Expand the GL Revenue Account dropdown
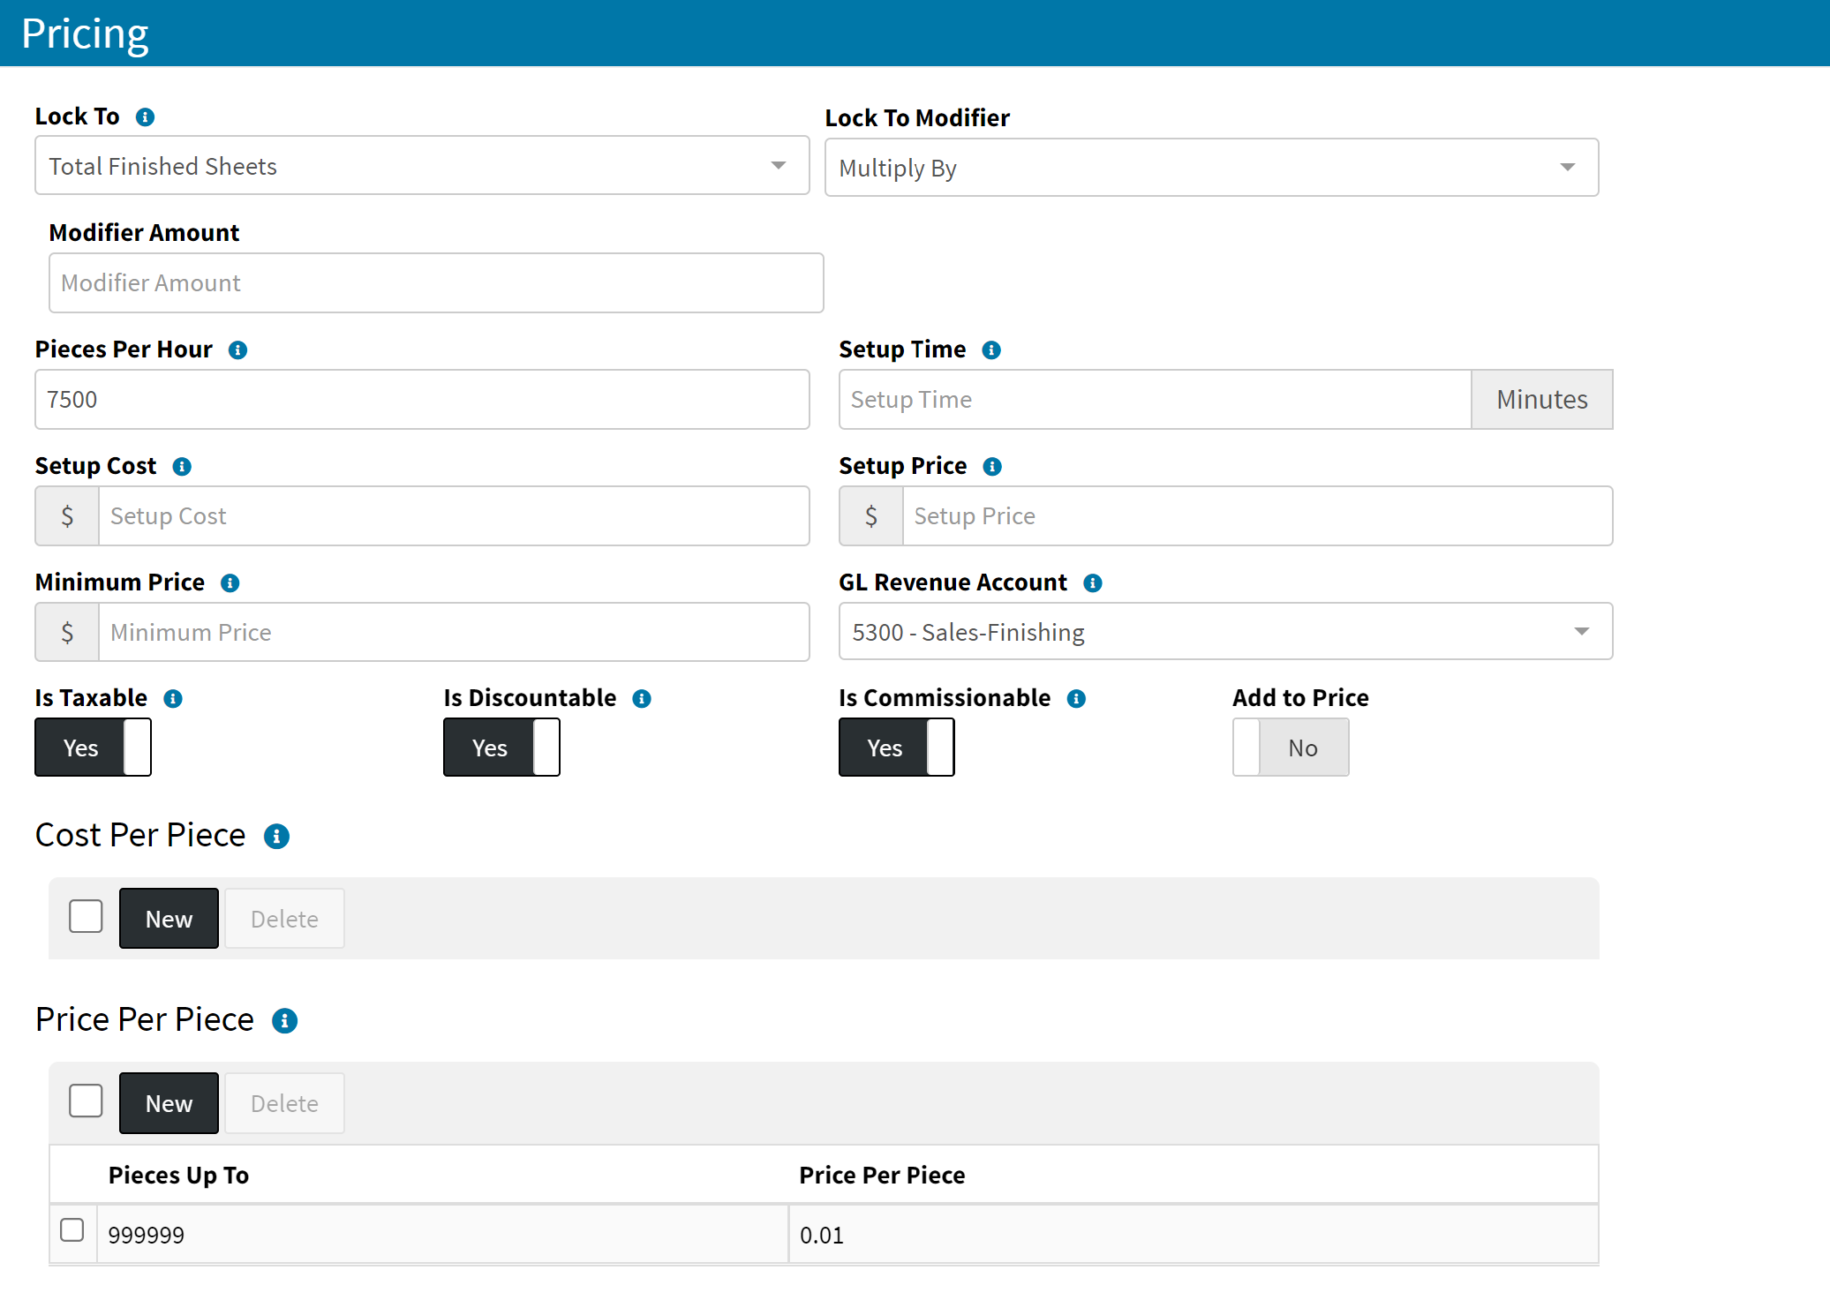 [x=1225, y=631]
